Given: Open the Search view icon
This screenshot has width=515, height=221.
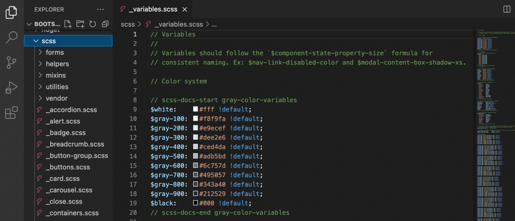Looking at the screenshot, I should (x=12, y=38).
